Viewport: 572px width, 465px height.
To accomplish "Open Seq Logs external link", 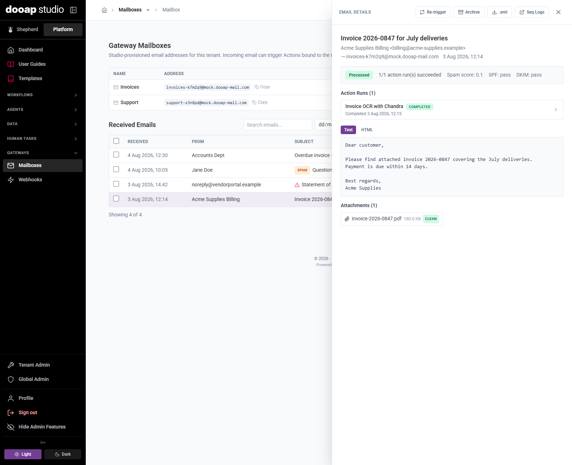I will (x=532, y=12).
